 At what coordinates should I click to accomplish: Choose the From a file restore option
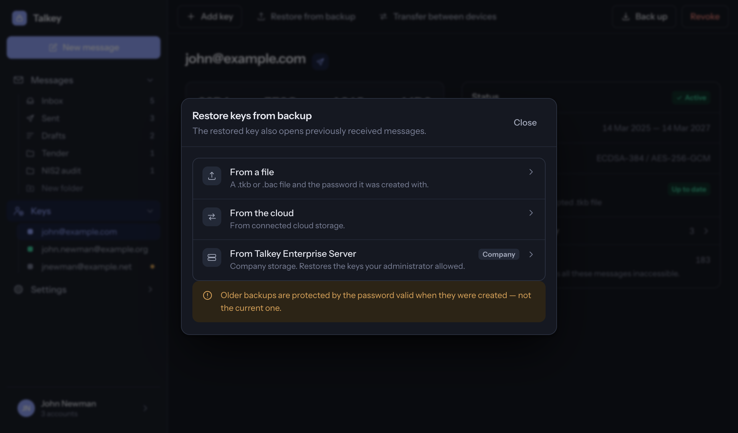pyautogui.click(x=369, y=179)
